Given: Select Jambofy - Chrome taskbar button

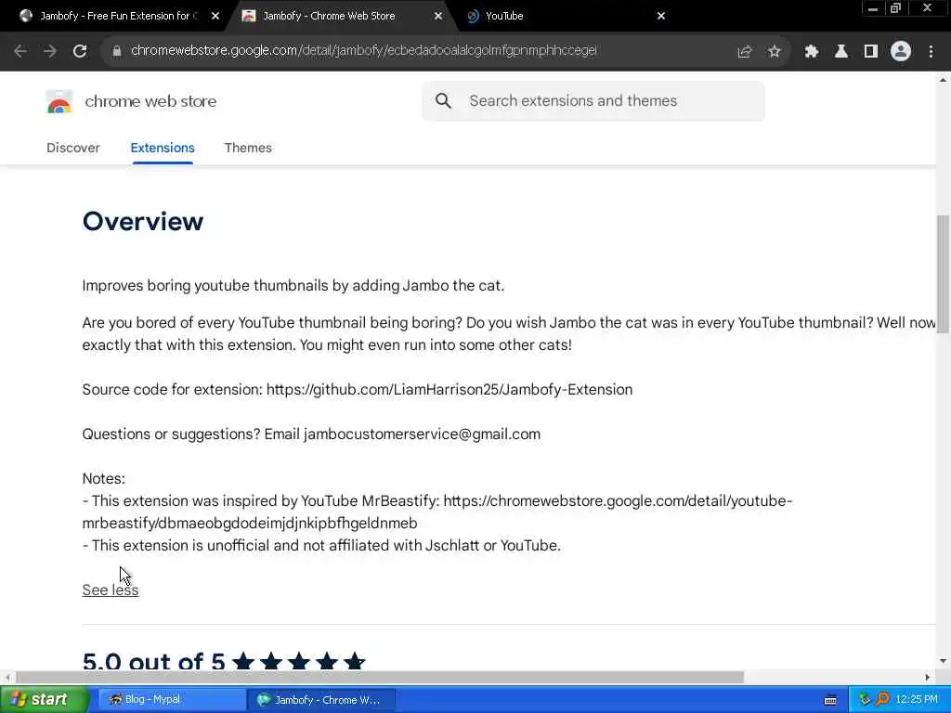Looking at the screenshot, I should click(321, 700).
